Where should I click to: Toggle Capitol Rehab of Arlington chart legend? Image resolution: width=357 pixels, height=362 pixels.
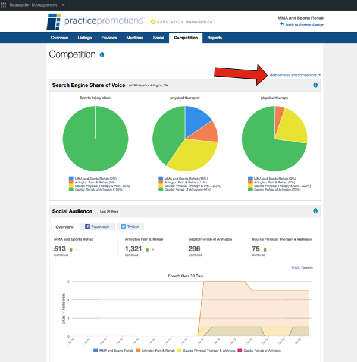coord(259,351)
